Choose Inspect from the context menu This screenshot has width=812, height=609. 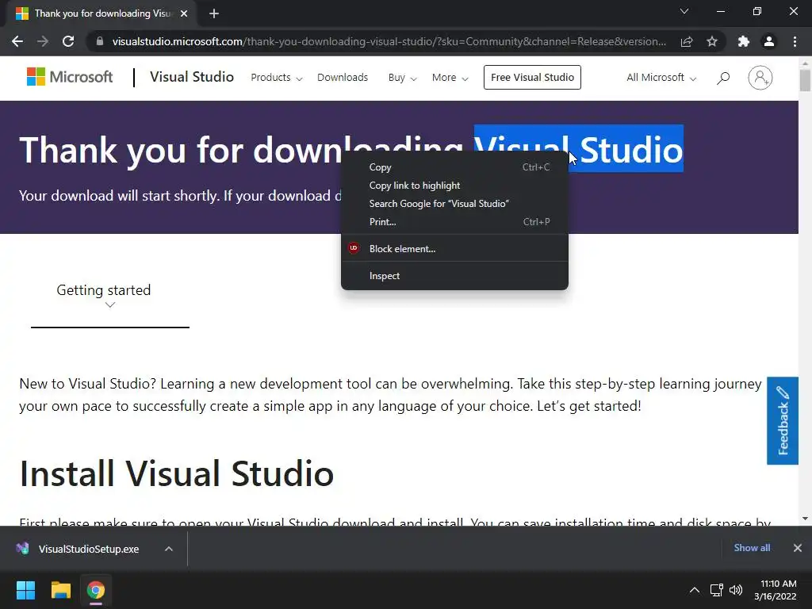[x=454, y=275]
